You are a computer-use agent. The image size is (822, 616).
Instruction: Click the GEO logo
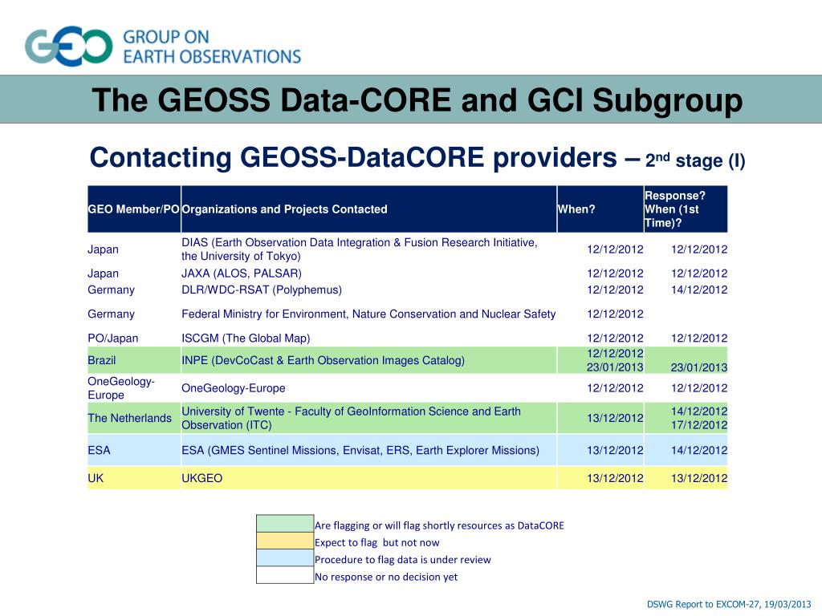pos(69,46)
